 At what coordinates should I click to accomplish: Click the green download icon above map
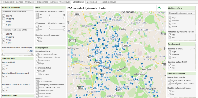click(x=159, y=8)
